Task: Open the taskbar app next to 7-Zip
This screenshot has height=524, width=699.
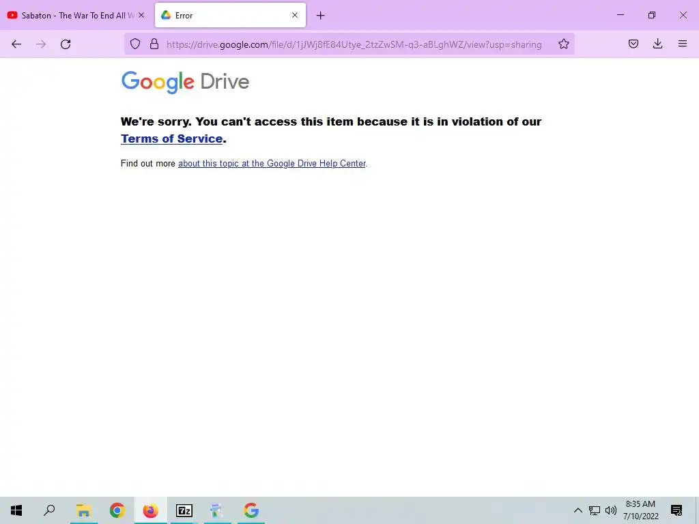Action: (x=218, y=510)
